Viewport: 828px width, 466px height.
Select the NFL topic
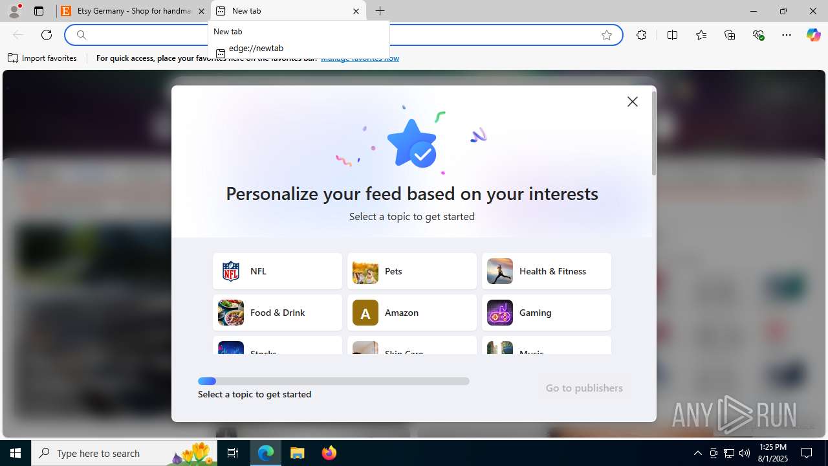point(278,271)
